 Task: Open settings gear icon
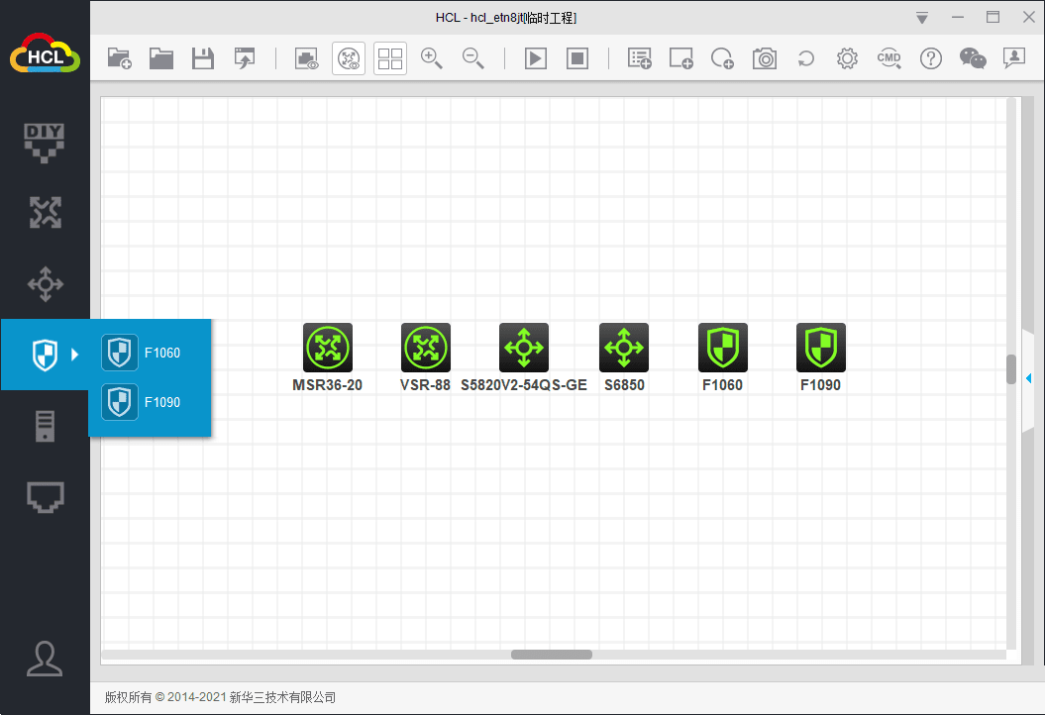pyautogui.click(x=847, y=58)
